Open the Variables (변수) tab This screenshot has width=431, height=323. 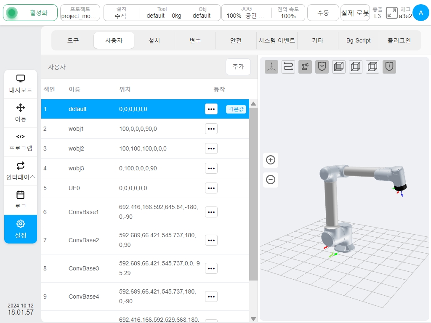point(195,40)
